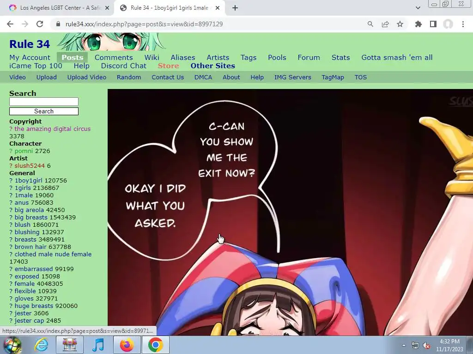Focus the sidebar Search text field
The height and width of the screenshot is (354, 473).
(44, 101)
